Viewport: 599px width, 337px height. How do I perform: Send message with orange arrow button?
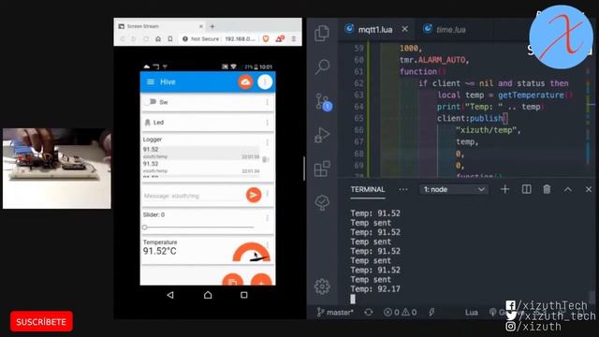(x=254, y=196)
